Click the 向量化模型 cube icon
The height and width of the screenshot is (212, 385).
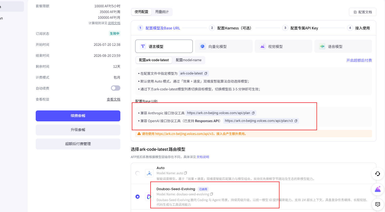coord(202,46)
